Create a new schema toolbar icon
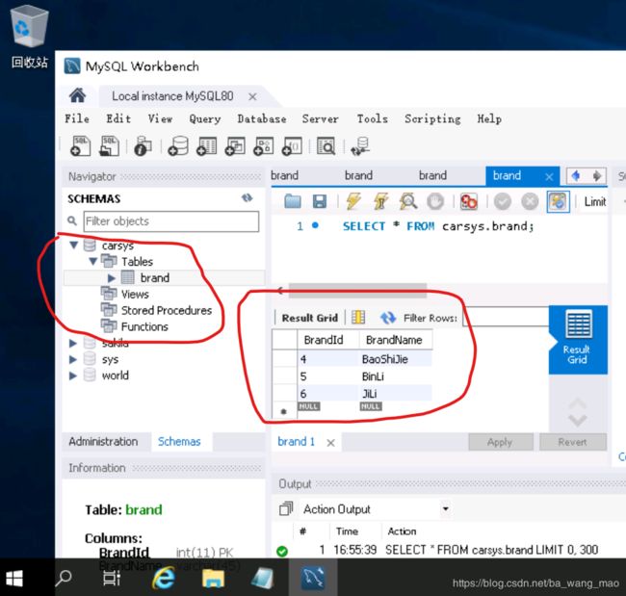The height and width of the screenshot is (596, 626). (x=178, y=146)
